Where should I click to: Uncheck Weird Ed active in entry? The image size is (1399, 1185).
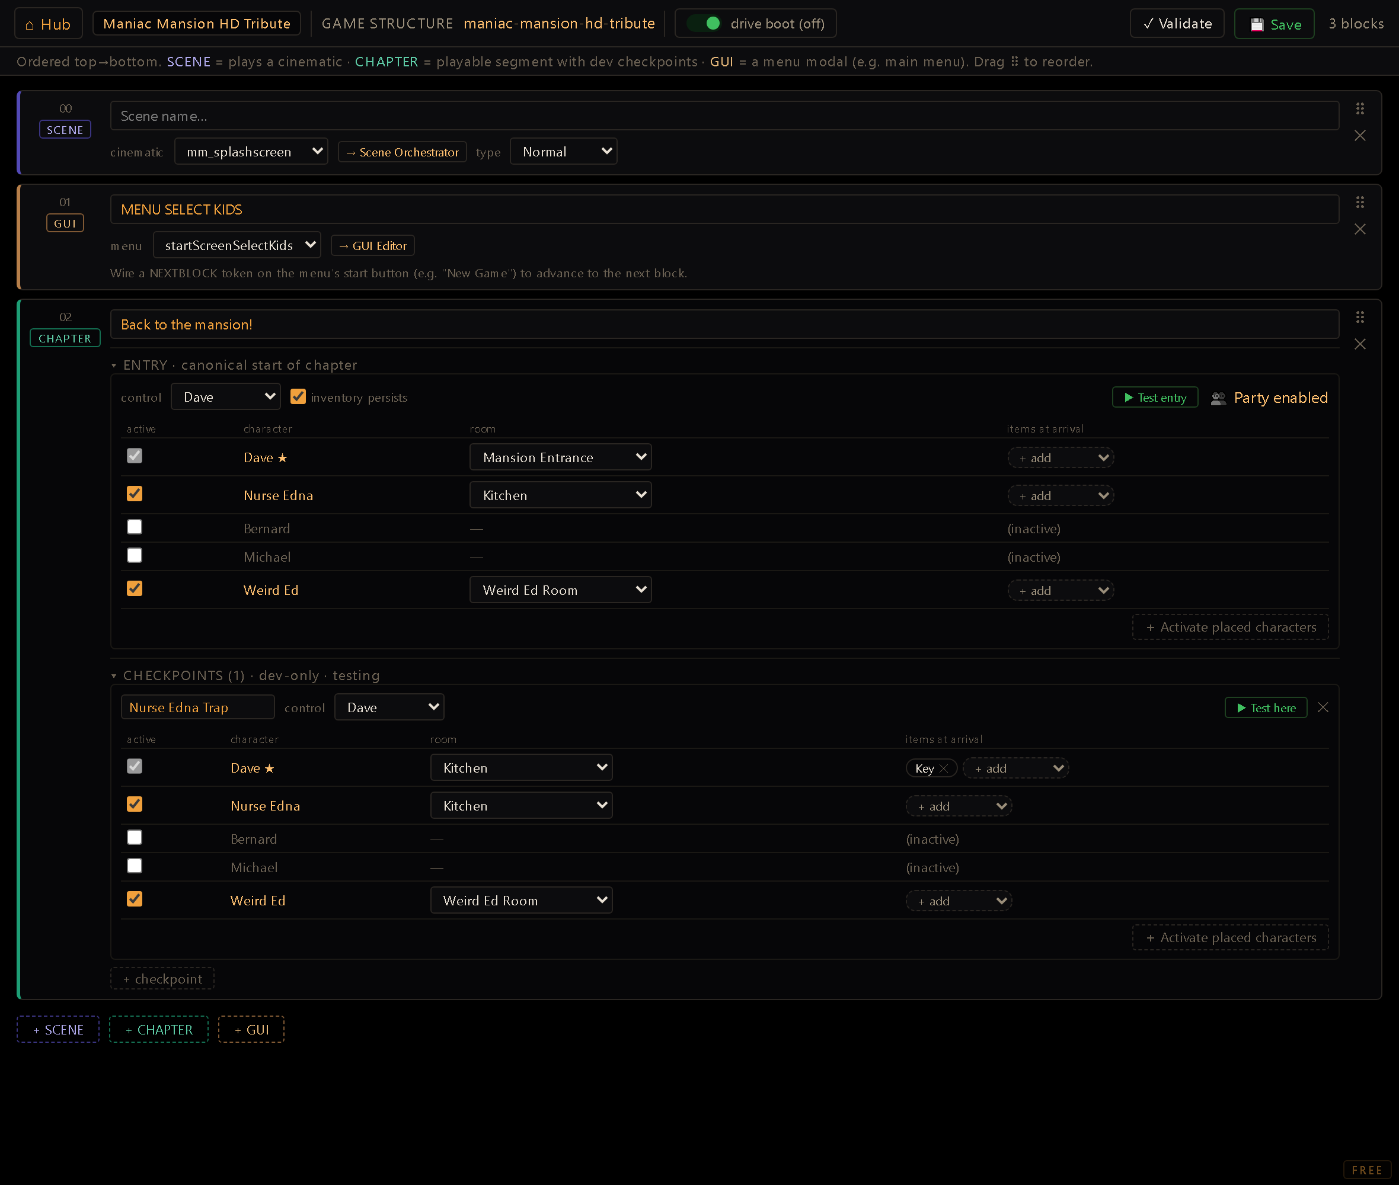pos(135,588)
